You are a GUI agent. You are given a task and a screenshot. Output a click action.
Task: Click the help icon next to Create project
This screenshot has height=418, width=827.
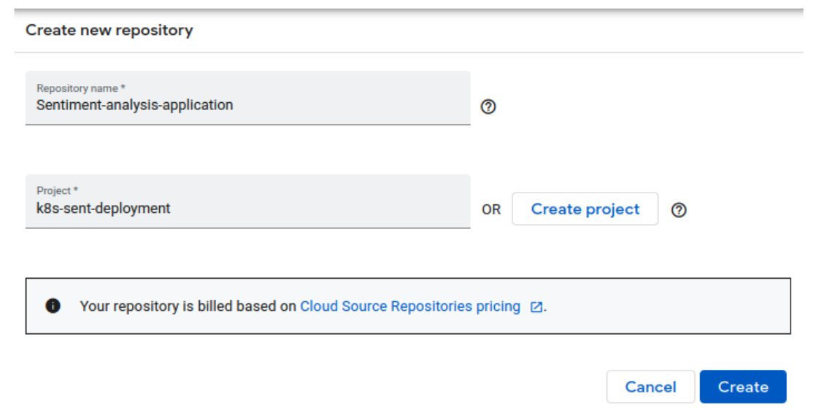(x=679, y=210)
